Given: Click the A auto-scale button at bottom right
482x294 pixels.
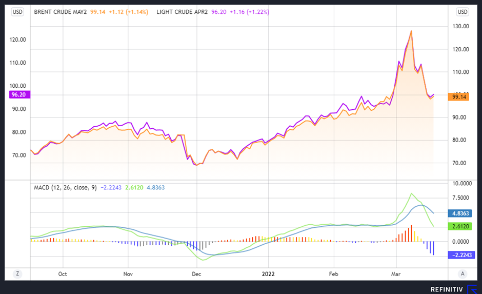Looking at the screenshot, I should 463,273.
